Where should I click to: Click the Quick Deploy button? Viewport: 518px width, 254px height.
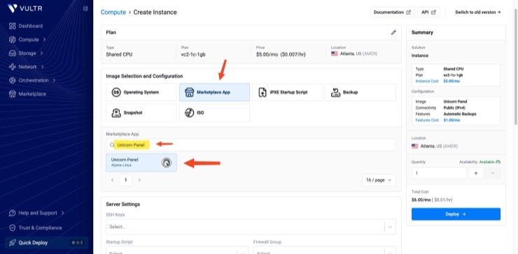47,243
